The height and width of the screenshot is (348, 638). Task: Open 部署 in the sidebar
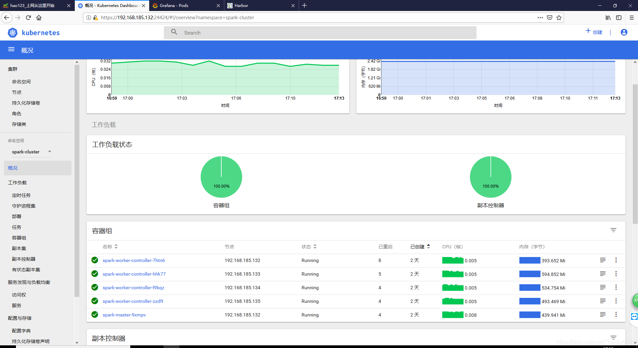tap(17, 217)
